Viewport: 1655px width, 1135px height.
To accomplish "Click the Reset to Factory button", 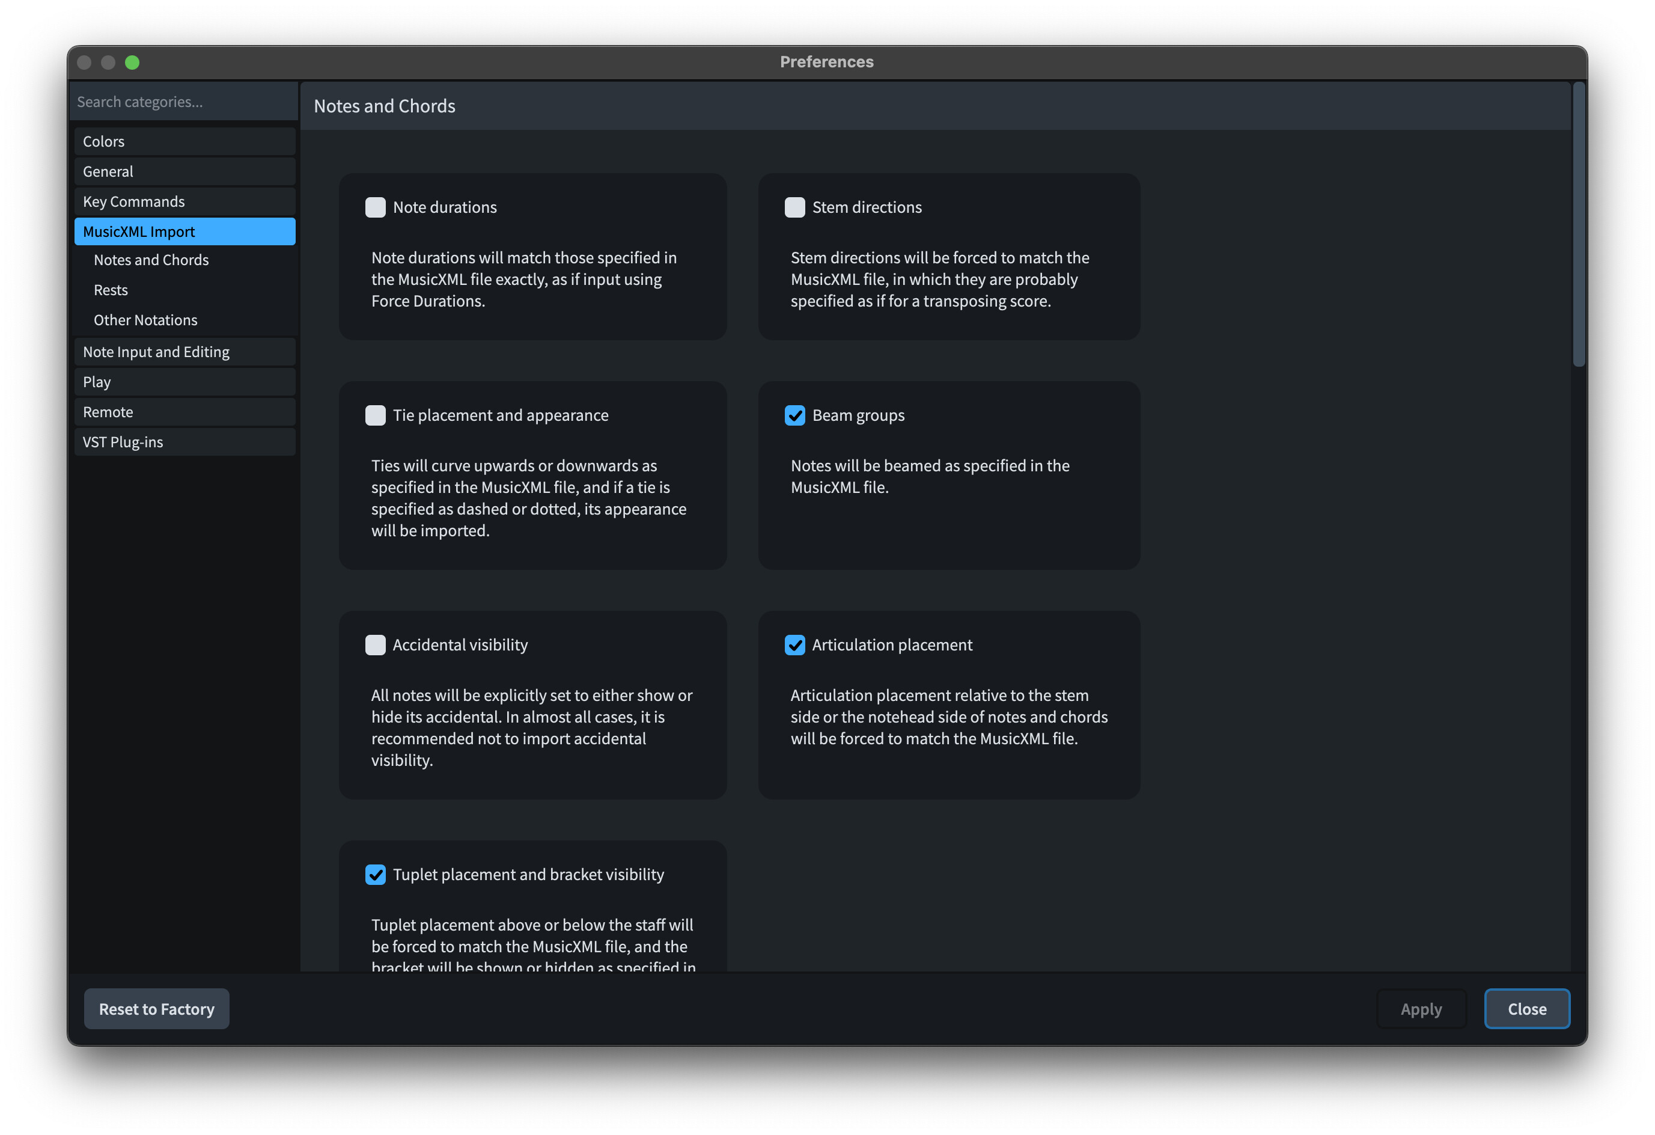I will [157, 1009].
